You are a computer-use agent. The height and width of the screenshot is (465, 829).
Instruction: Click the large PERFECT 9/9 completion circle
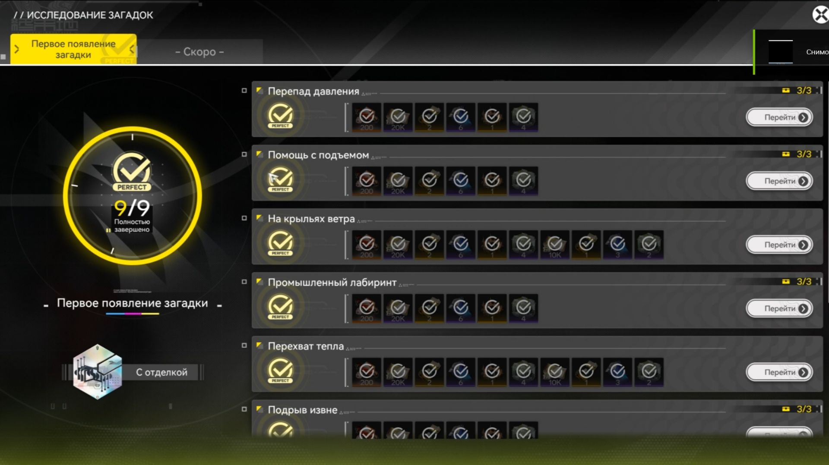[x=132, y=195]
